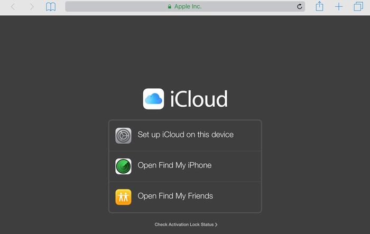370x234 pixels.
Task: Open the Check Activation Lock Status link
Action: (x=184, y=224)
